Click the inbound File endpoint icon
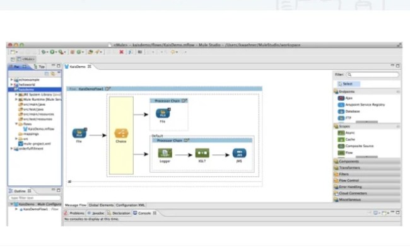Viewport: 410px width, 252px height. coord(79,133)
